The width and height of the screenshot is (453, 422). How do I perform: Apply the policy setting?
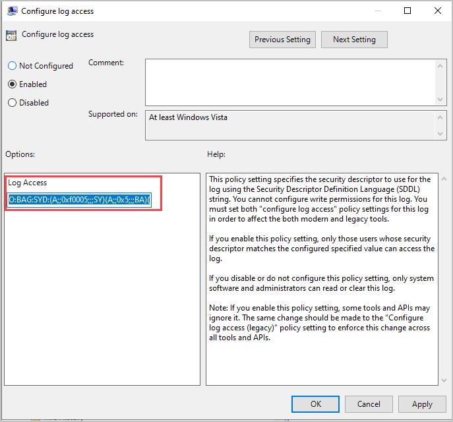point(422,404)
